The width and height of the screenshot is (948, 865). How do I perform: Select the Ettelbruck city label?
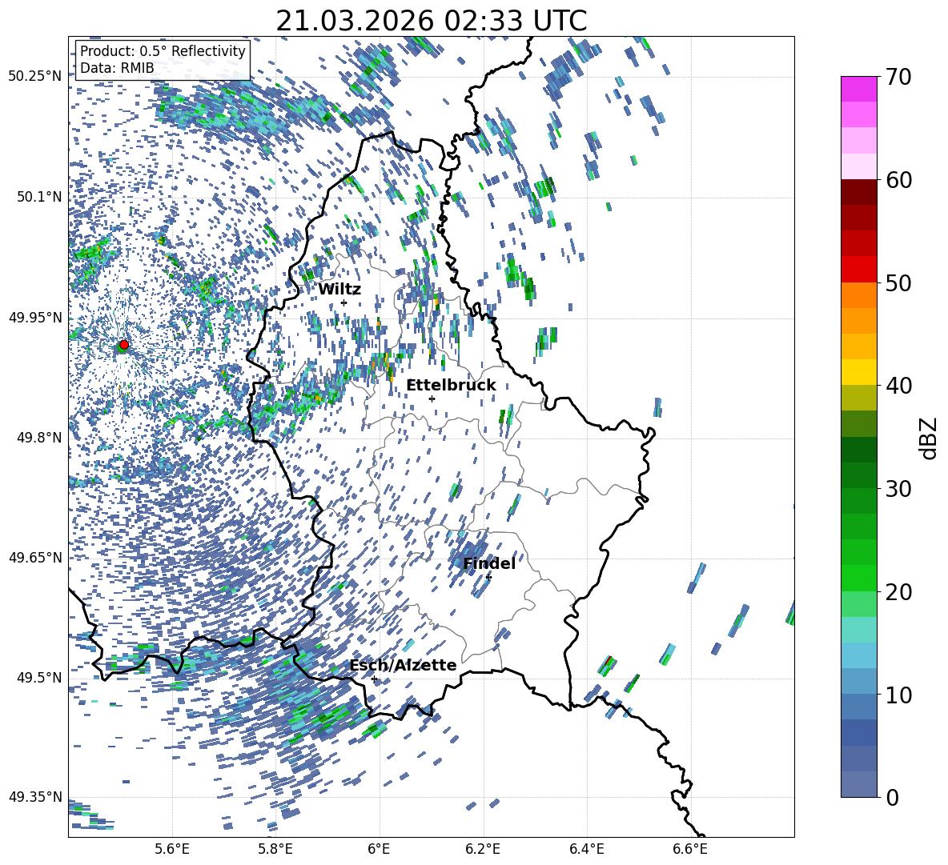pyautogui.click(x=451, y=386)
